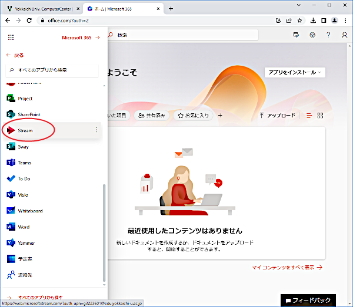353x307 pixels.
Task: Open the tab search chevron in title bar
Action: coord(299,5)
